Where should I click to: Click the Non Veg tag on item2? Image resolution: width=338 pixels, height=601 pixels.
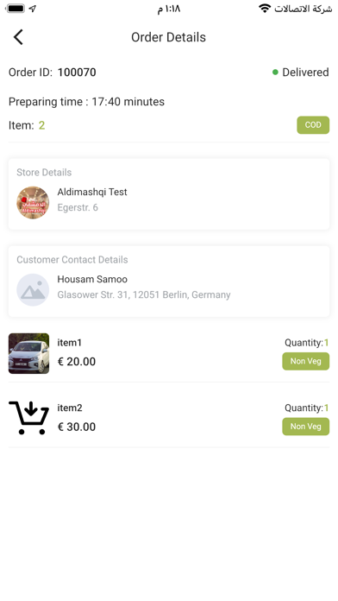(305, 427)
